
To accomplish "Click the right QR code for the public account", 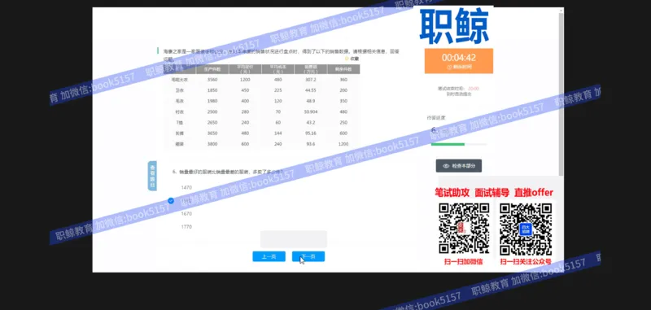I will (526, 229).
